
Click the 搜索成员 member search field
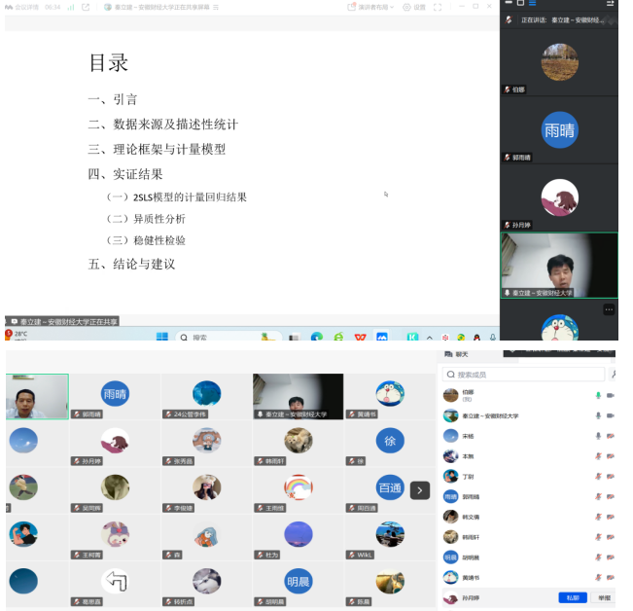tap(523, 375)
